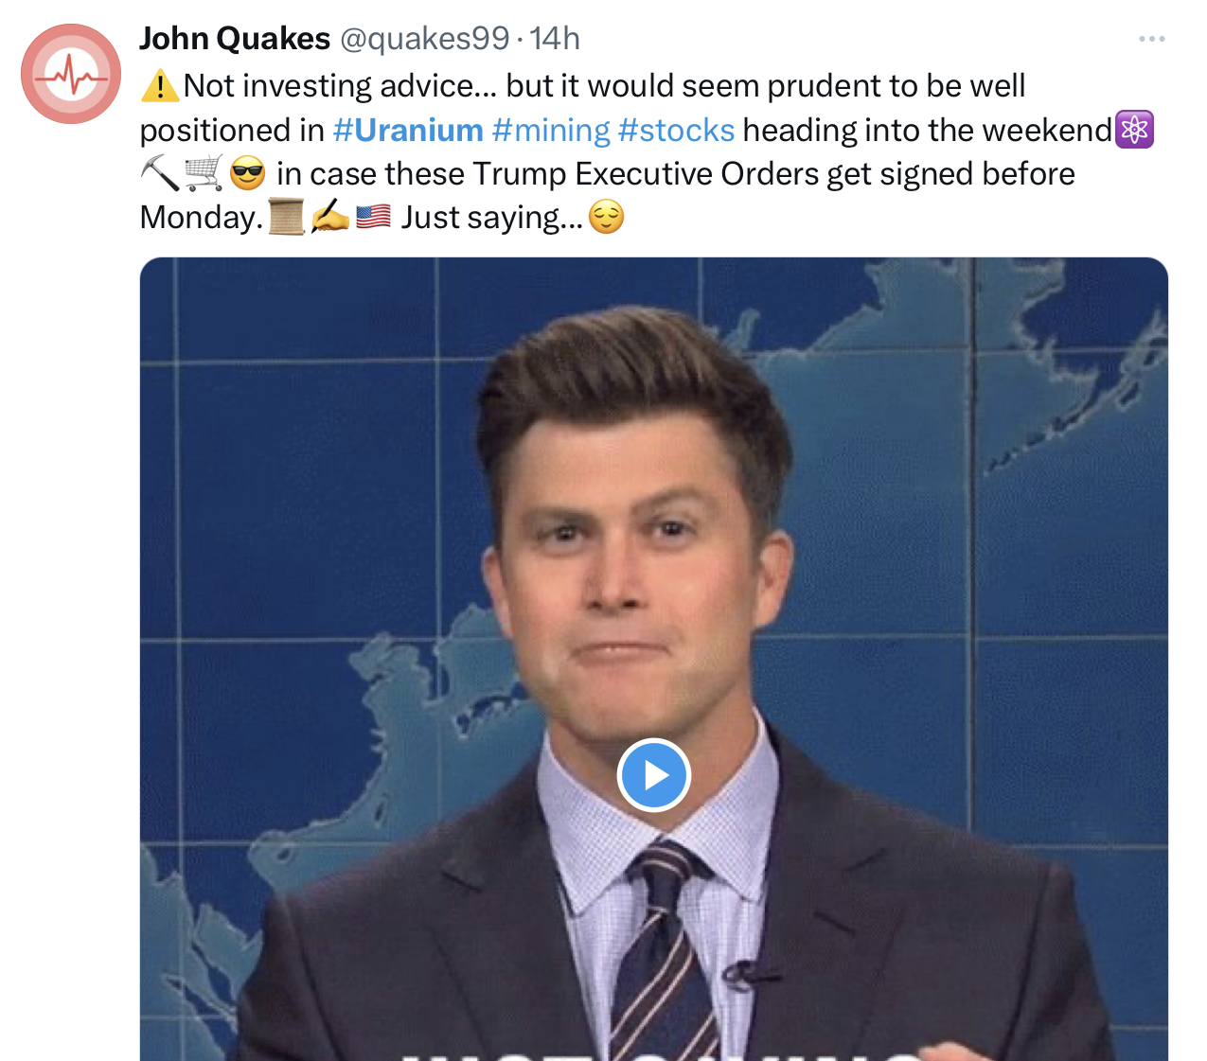Click the shopping cart emoji
The height and width of the screenshot is (1061, 1207).
pyautogui.click(x=204, y=173)
